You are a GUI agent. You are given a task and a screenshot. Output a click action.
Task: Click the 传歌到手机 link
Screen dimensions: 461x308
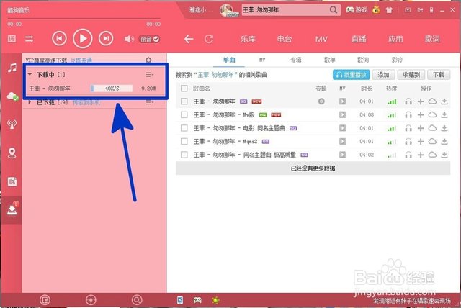(86, 102)
